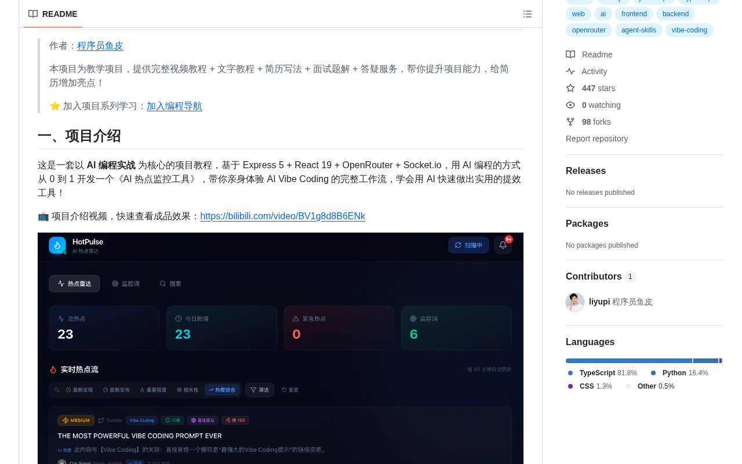This screenshot has height=464, width=742.
Task: Click the 'vibe-coding' topic tag
Action: coord(689,30)
